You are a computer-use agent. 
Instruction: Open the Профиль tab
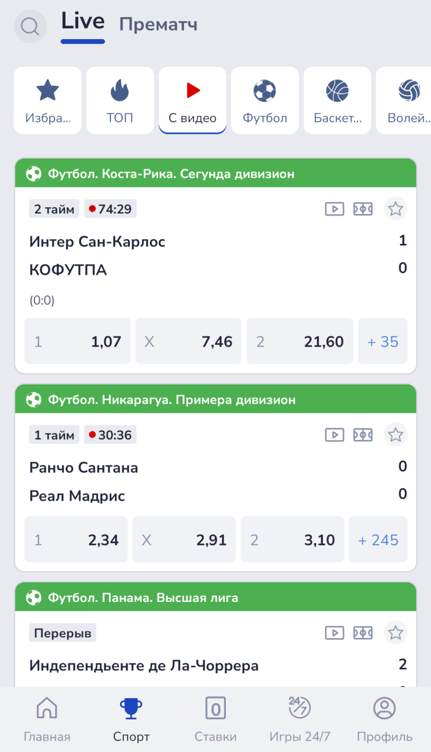tap(384, 719)
